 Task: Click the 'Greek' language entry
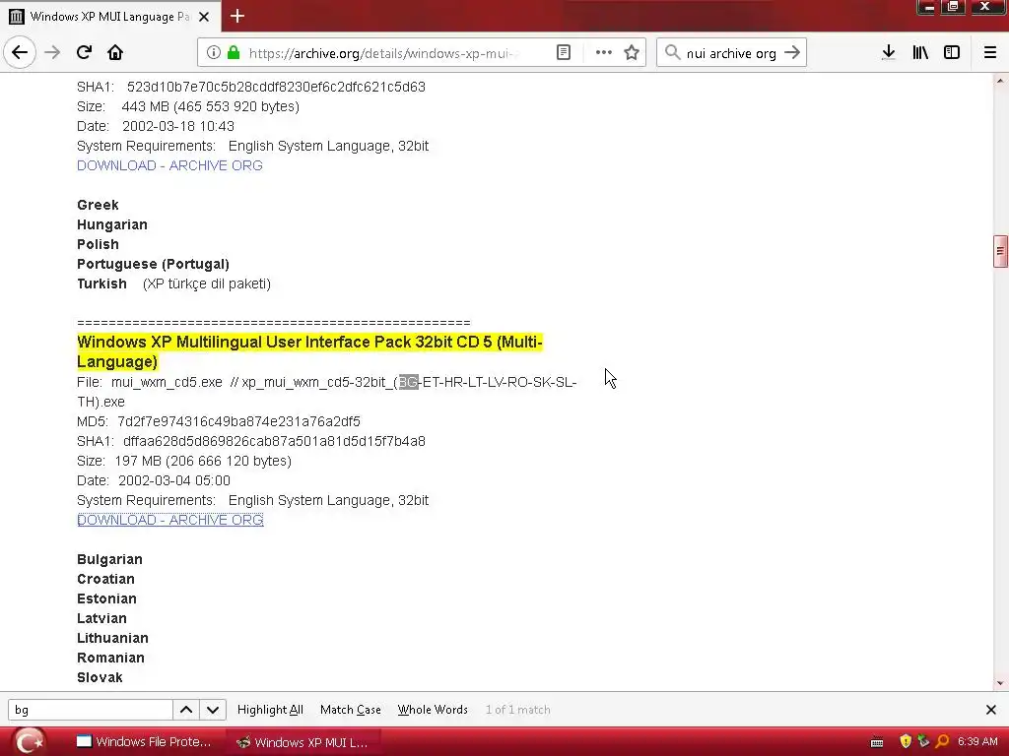[98, 205]
